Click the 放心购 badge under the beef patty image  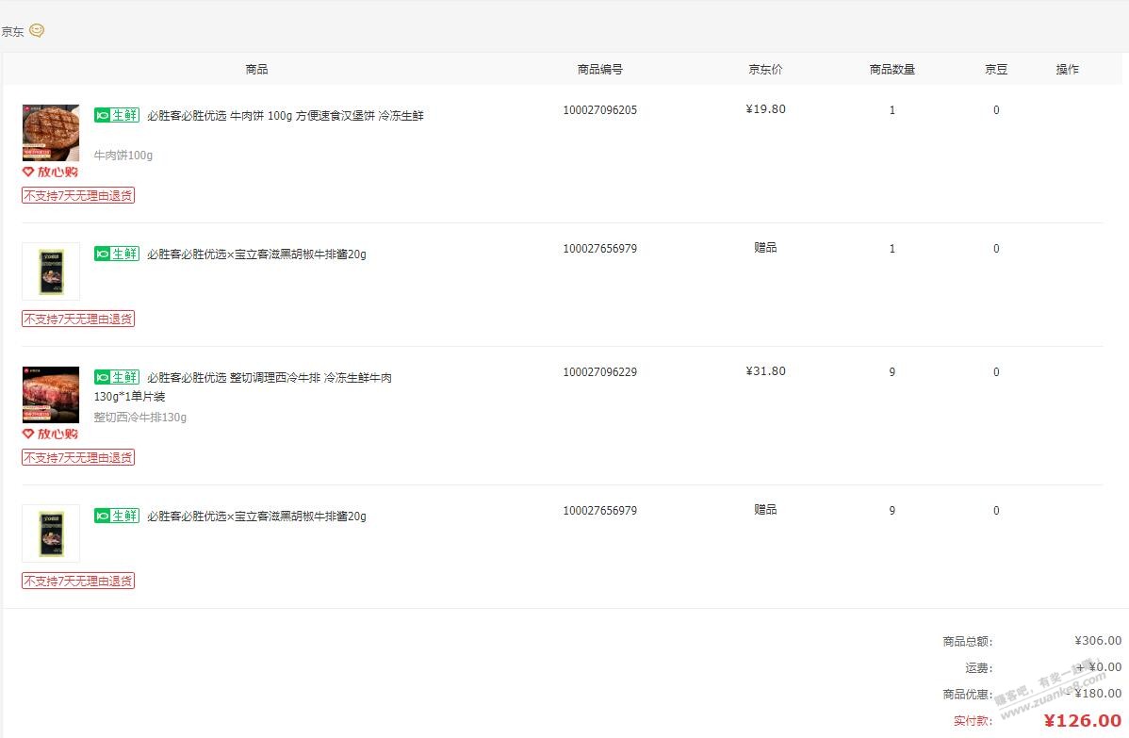point(50,172)
